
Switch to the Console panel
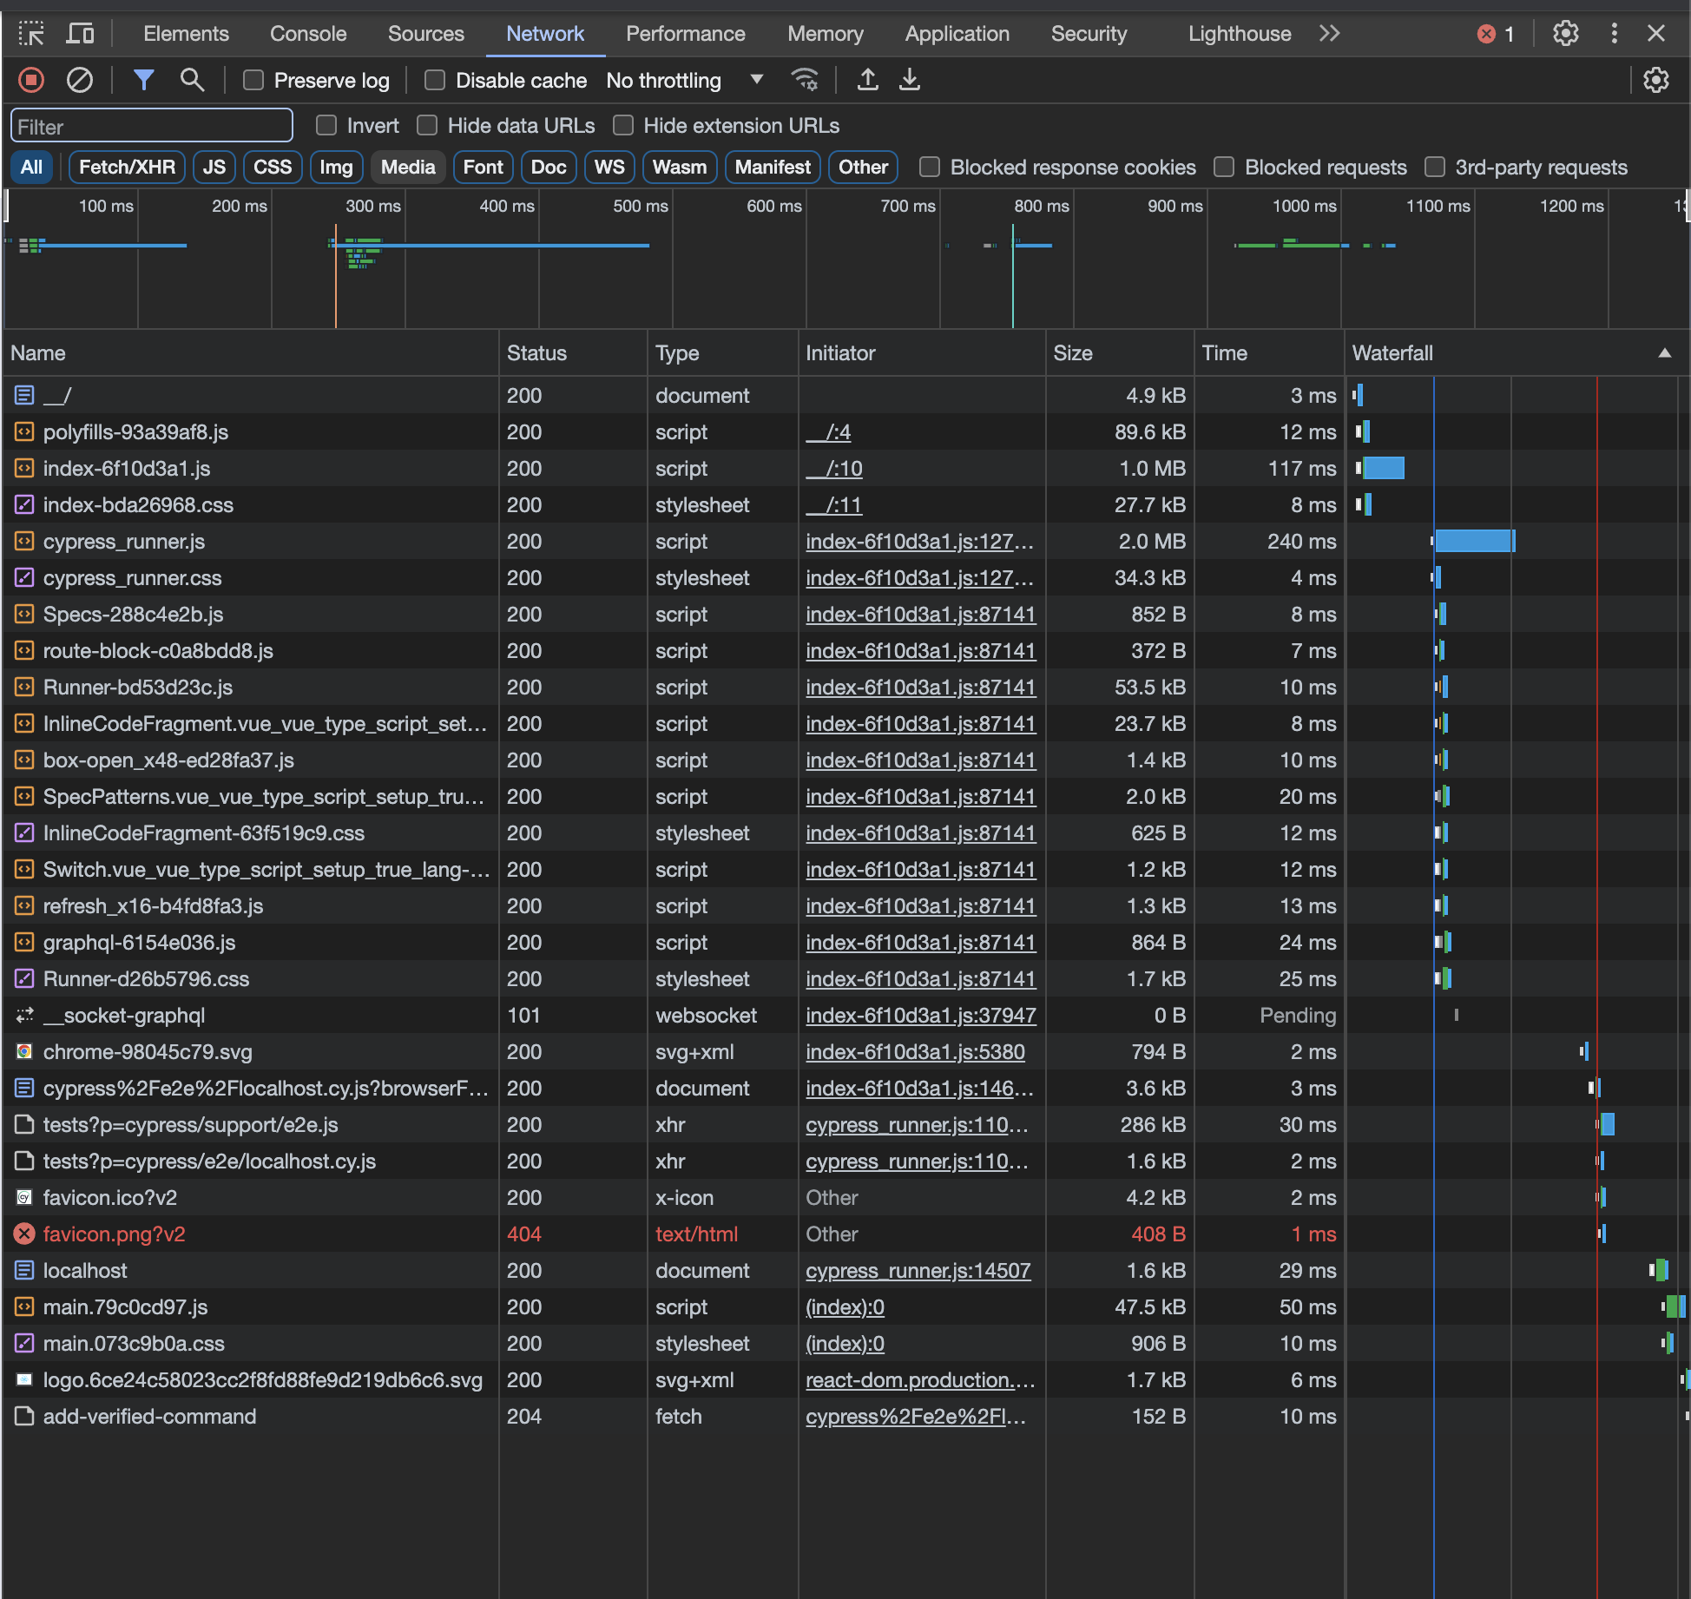coord(307,33)
